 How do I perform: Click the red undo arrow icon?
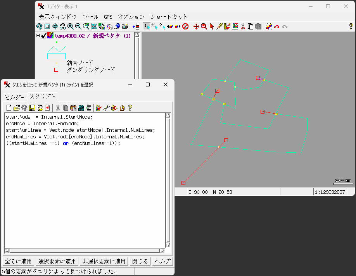[x=277, y=26]
